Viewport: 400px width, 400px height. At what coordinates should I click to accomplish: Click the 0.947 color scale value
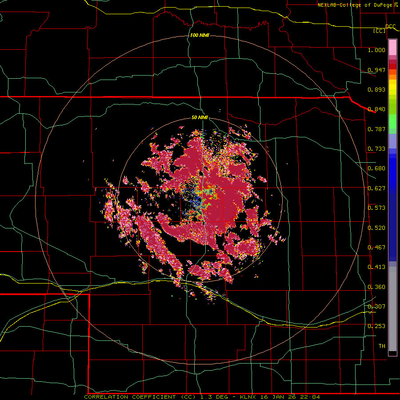[x=376, y=70]
